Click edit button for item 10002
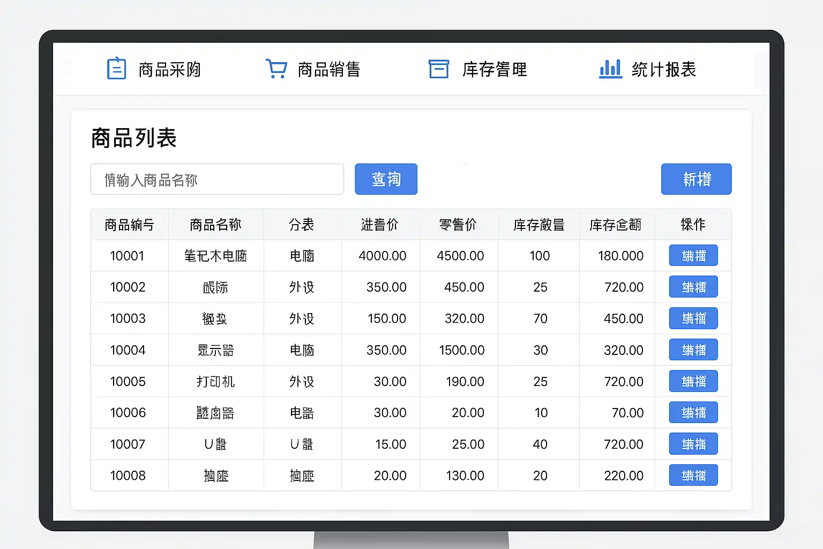Image resolution: width=823 pixels, height=549 pixels. click(693, 287)
